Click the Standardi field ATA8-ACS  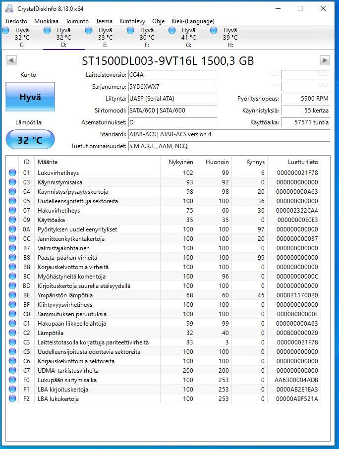(229, 134)
